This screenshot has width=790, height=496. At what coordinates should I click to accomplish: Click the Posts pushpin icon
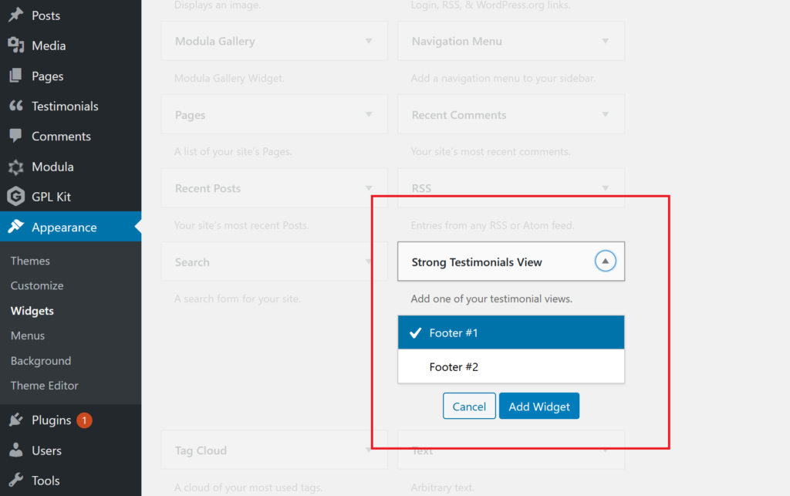click(x=15, y=15)
